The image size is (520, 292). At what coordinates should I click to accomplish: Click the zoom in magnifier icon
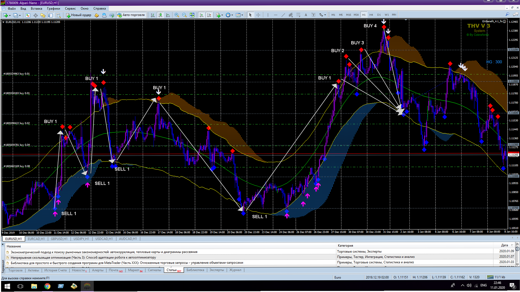point(177,15)
